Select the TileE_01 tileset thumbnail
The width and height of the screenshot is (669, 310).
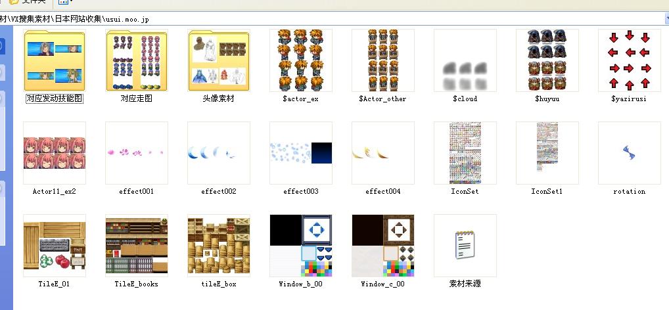coord(55,246)
